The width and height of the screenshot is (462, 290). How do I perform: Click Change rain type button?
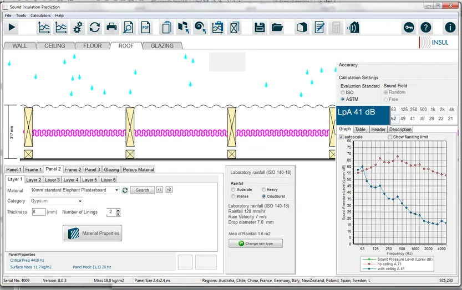tap(256, 244)
